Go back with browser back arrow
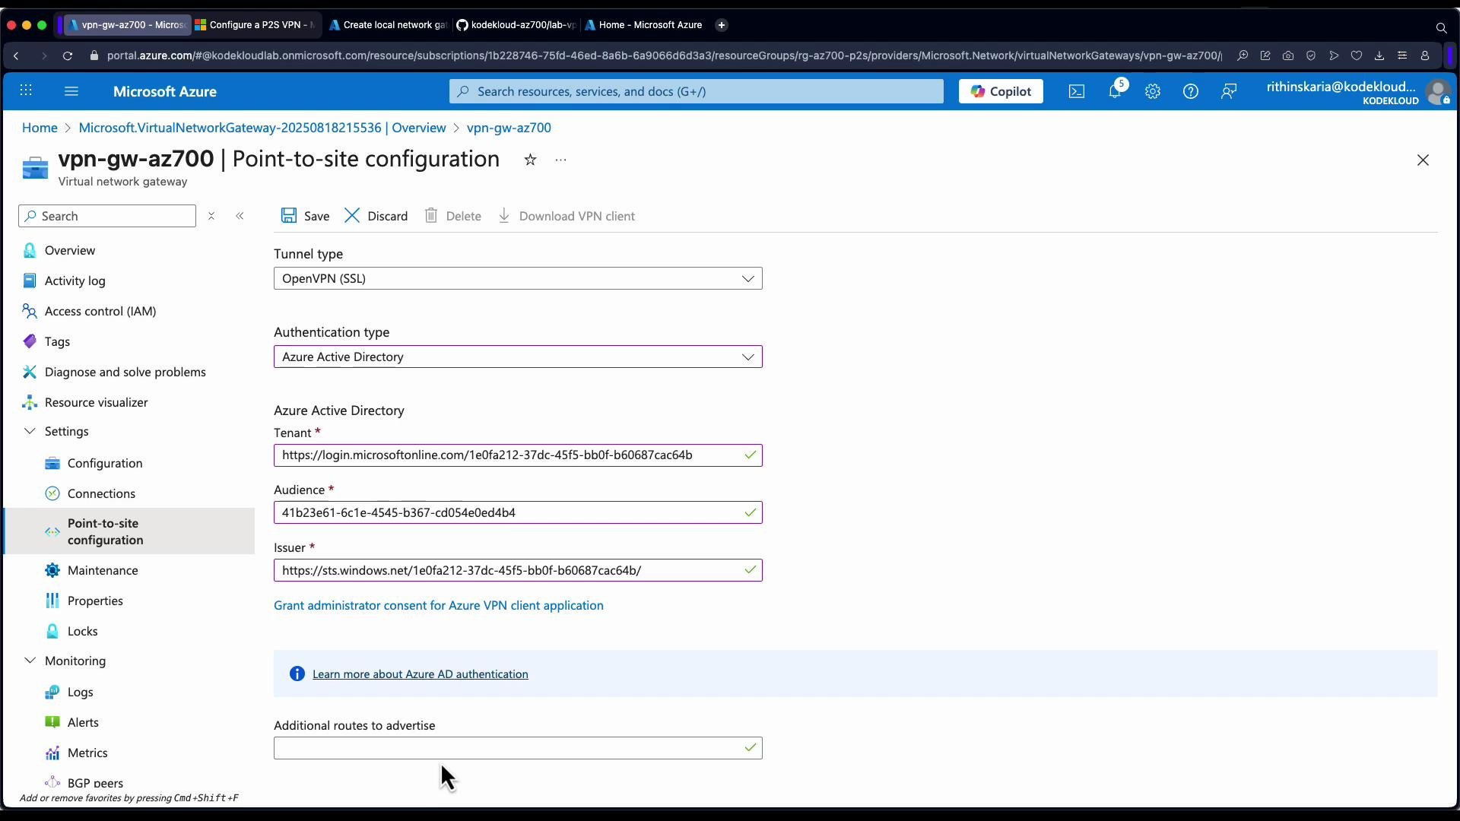Screen dimensions: 1460x821 tap(16, 55)
